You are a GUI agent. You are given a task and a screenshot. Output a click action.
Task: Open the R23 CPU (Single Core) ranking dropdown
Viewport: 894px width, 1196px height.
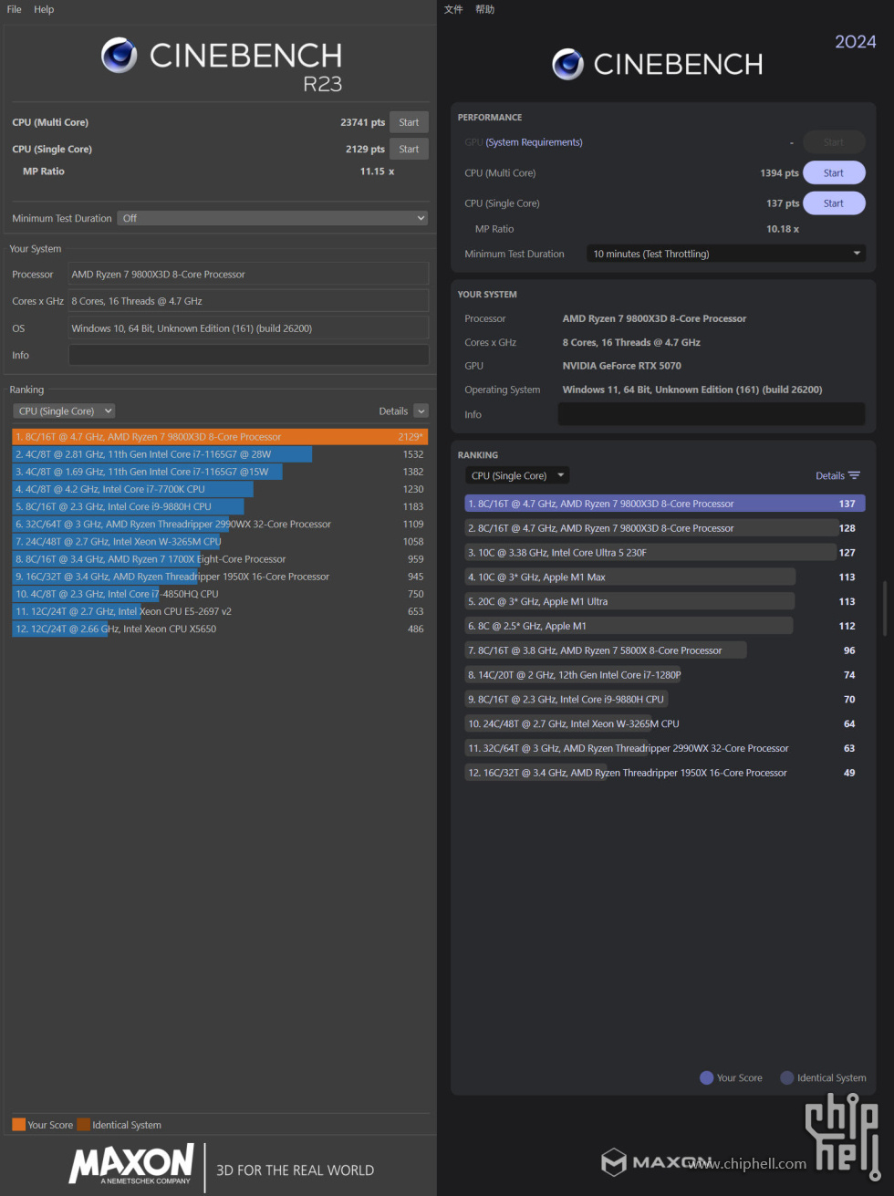point(66,411)
